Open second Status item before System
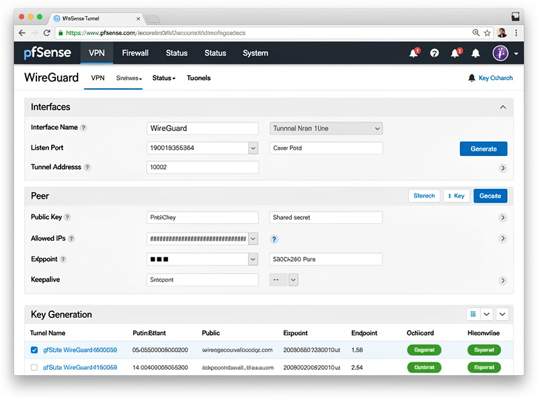This screenshot has height=398, width=538. click(x=215, y=53)
